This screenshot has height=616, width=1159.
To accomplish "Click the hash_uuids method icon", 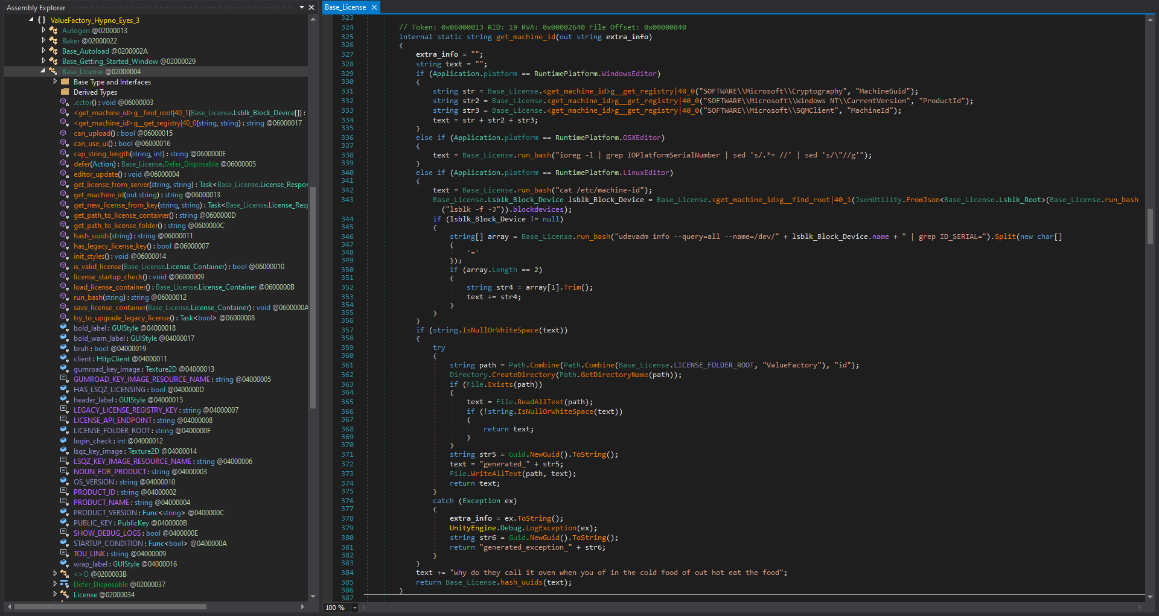I will (65, 235).
